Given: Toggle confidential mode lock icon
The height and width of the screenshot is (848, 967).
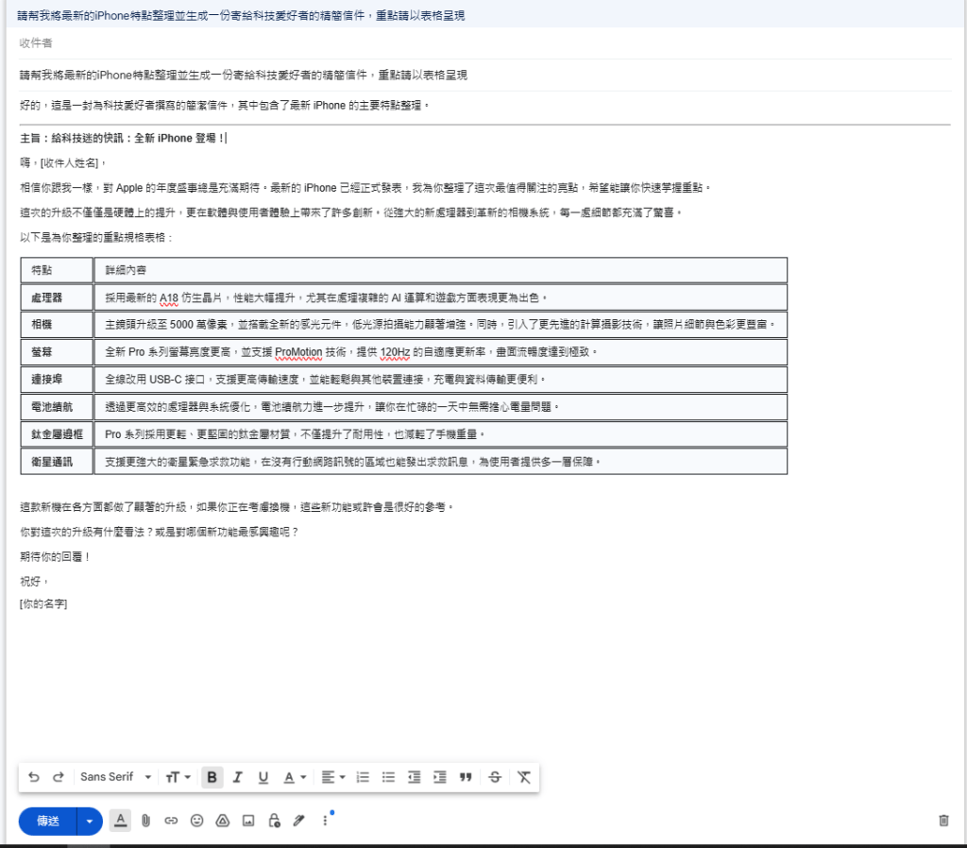Looking at the screenshot, I should tap(274, 821).
